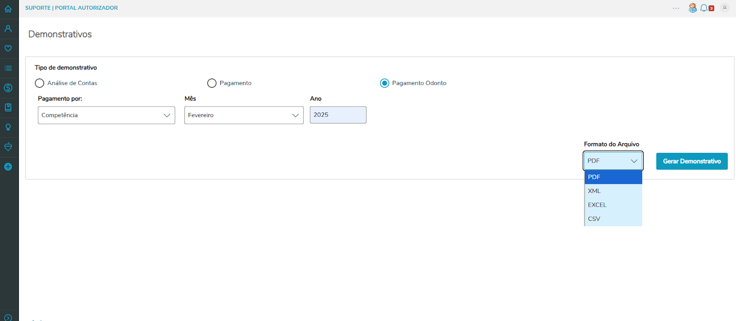Select the Análise de Contas radio option
Image resolution: width=736 pixels, height=321 pixels.
coord(40,83)
